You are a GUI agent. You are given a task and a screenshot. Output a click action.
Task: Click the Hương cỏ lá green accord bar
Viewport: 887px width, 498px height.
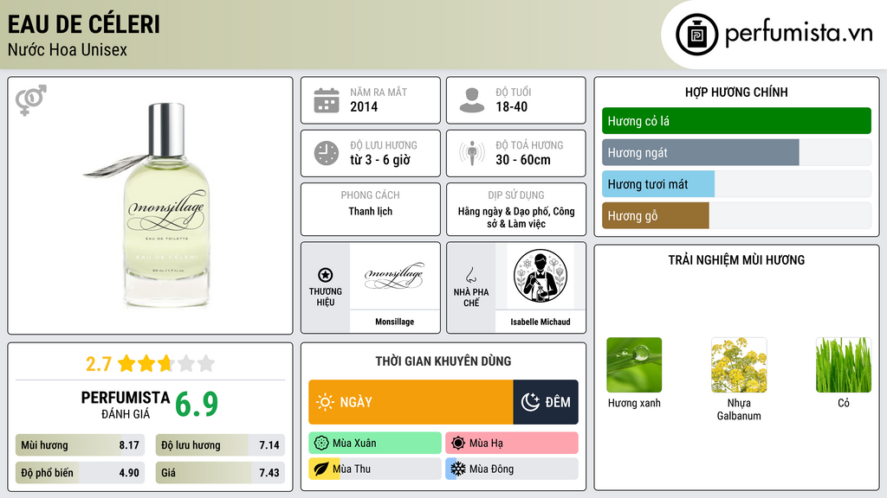[736, 121]
